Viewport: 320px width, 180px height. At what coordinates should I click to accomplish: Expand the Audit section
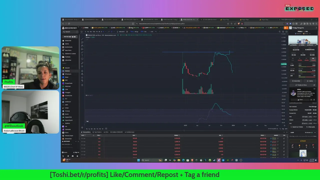(315, 132)
